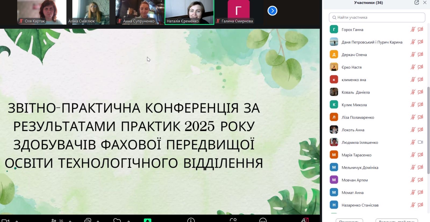Screen dimensions: 430x222
Task: Open the participants list icon in toolbar
Action: [54, 220]
